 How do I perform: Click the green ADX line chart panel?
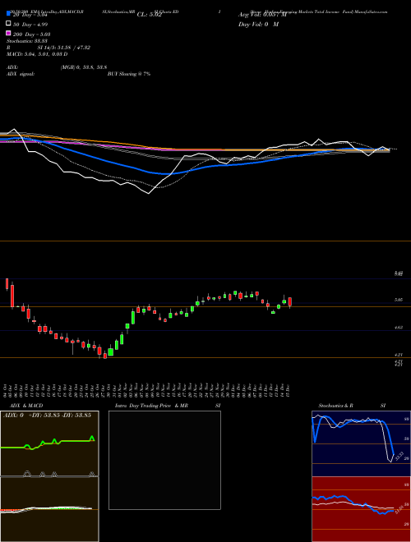(x=49, y=443)
